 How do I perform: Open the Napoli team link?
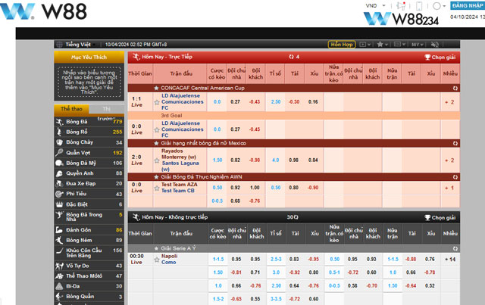tap(170, 256)
